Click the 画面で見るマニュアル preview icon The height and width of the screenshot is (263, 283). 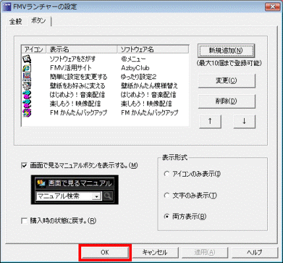click(41, 183)
